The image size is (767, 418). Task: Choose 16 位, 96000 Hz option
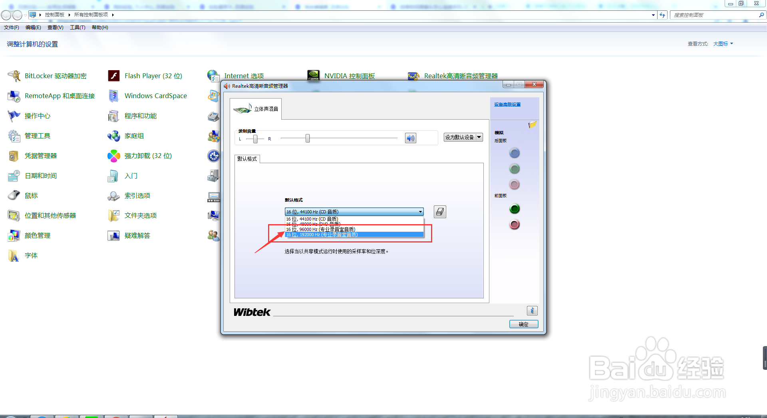point(354,229)
